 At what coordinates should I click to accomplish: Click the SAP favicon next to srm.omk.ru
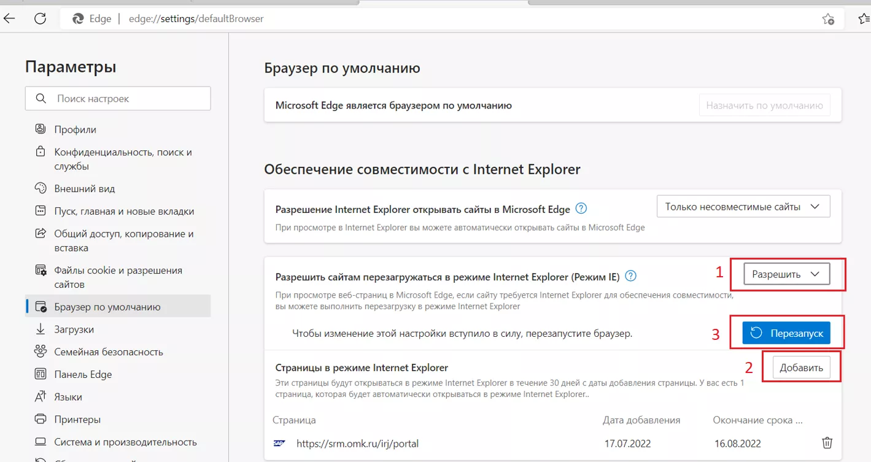click(x=279, y=443)
